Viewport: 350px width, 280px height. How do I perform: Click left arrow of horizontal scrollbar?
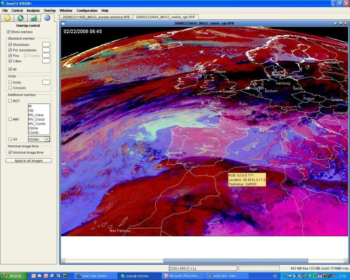pos(63,261)
